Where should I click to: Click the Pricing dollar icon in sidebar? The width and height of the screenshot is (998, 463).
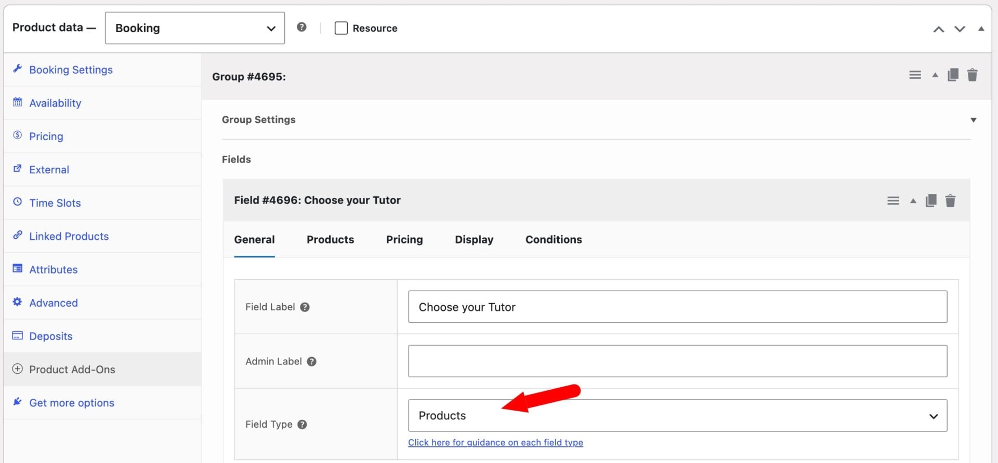[18, 135]
